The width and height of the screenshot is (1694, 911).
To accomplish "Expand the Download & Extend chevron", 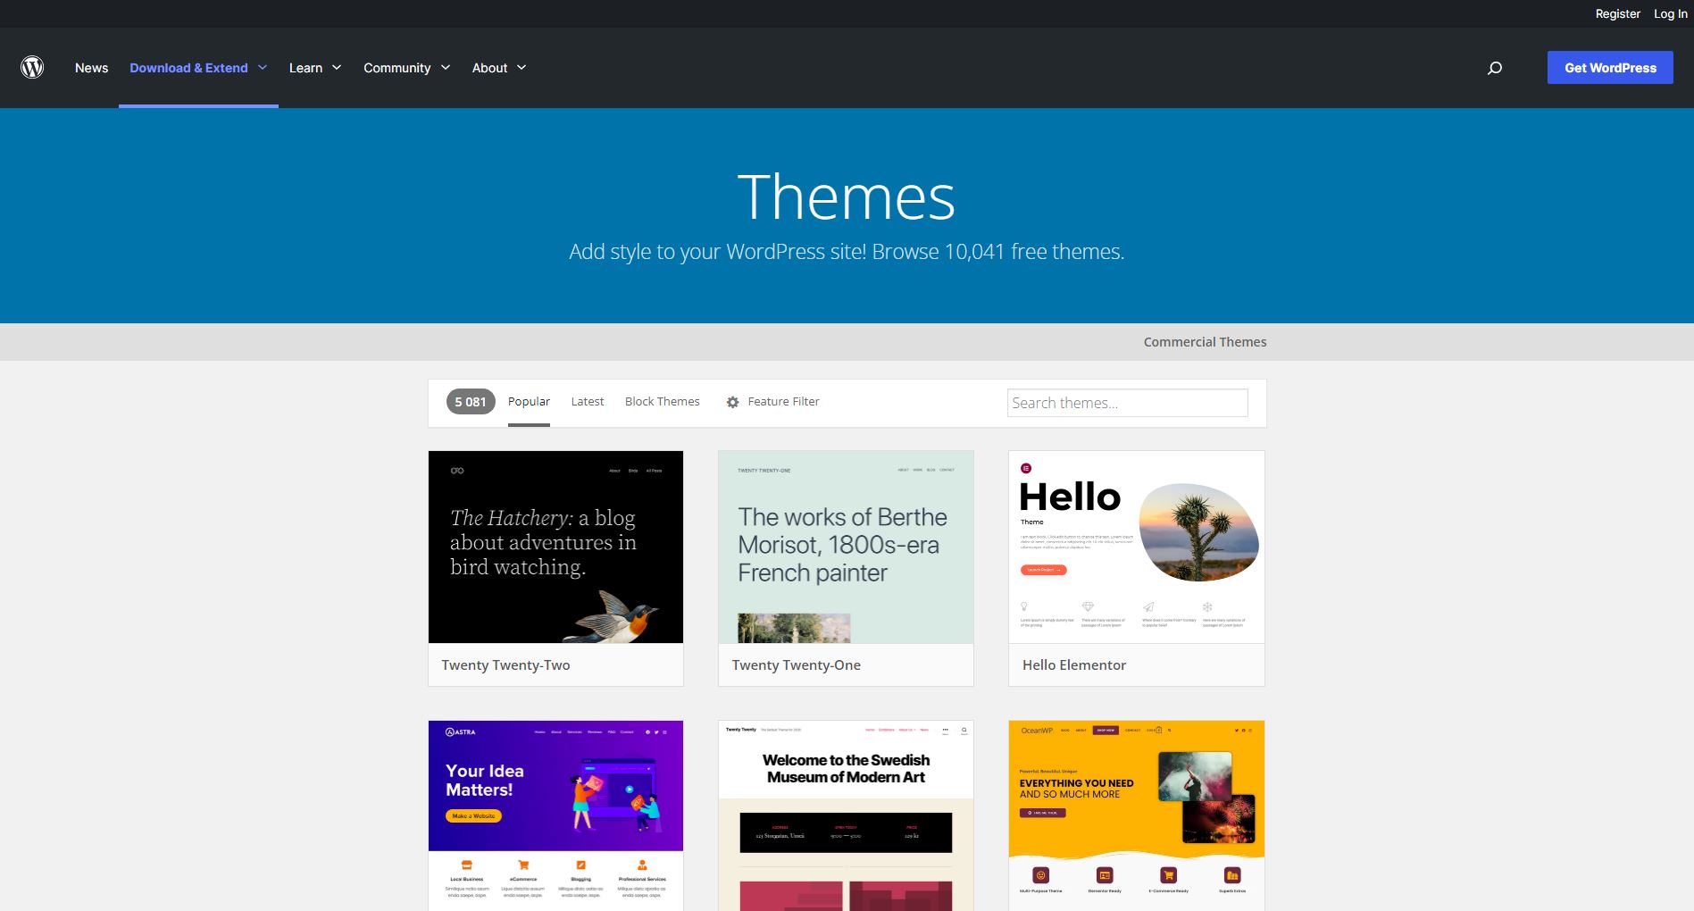I will (x=263, y=68).
